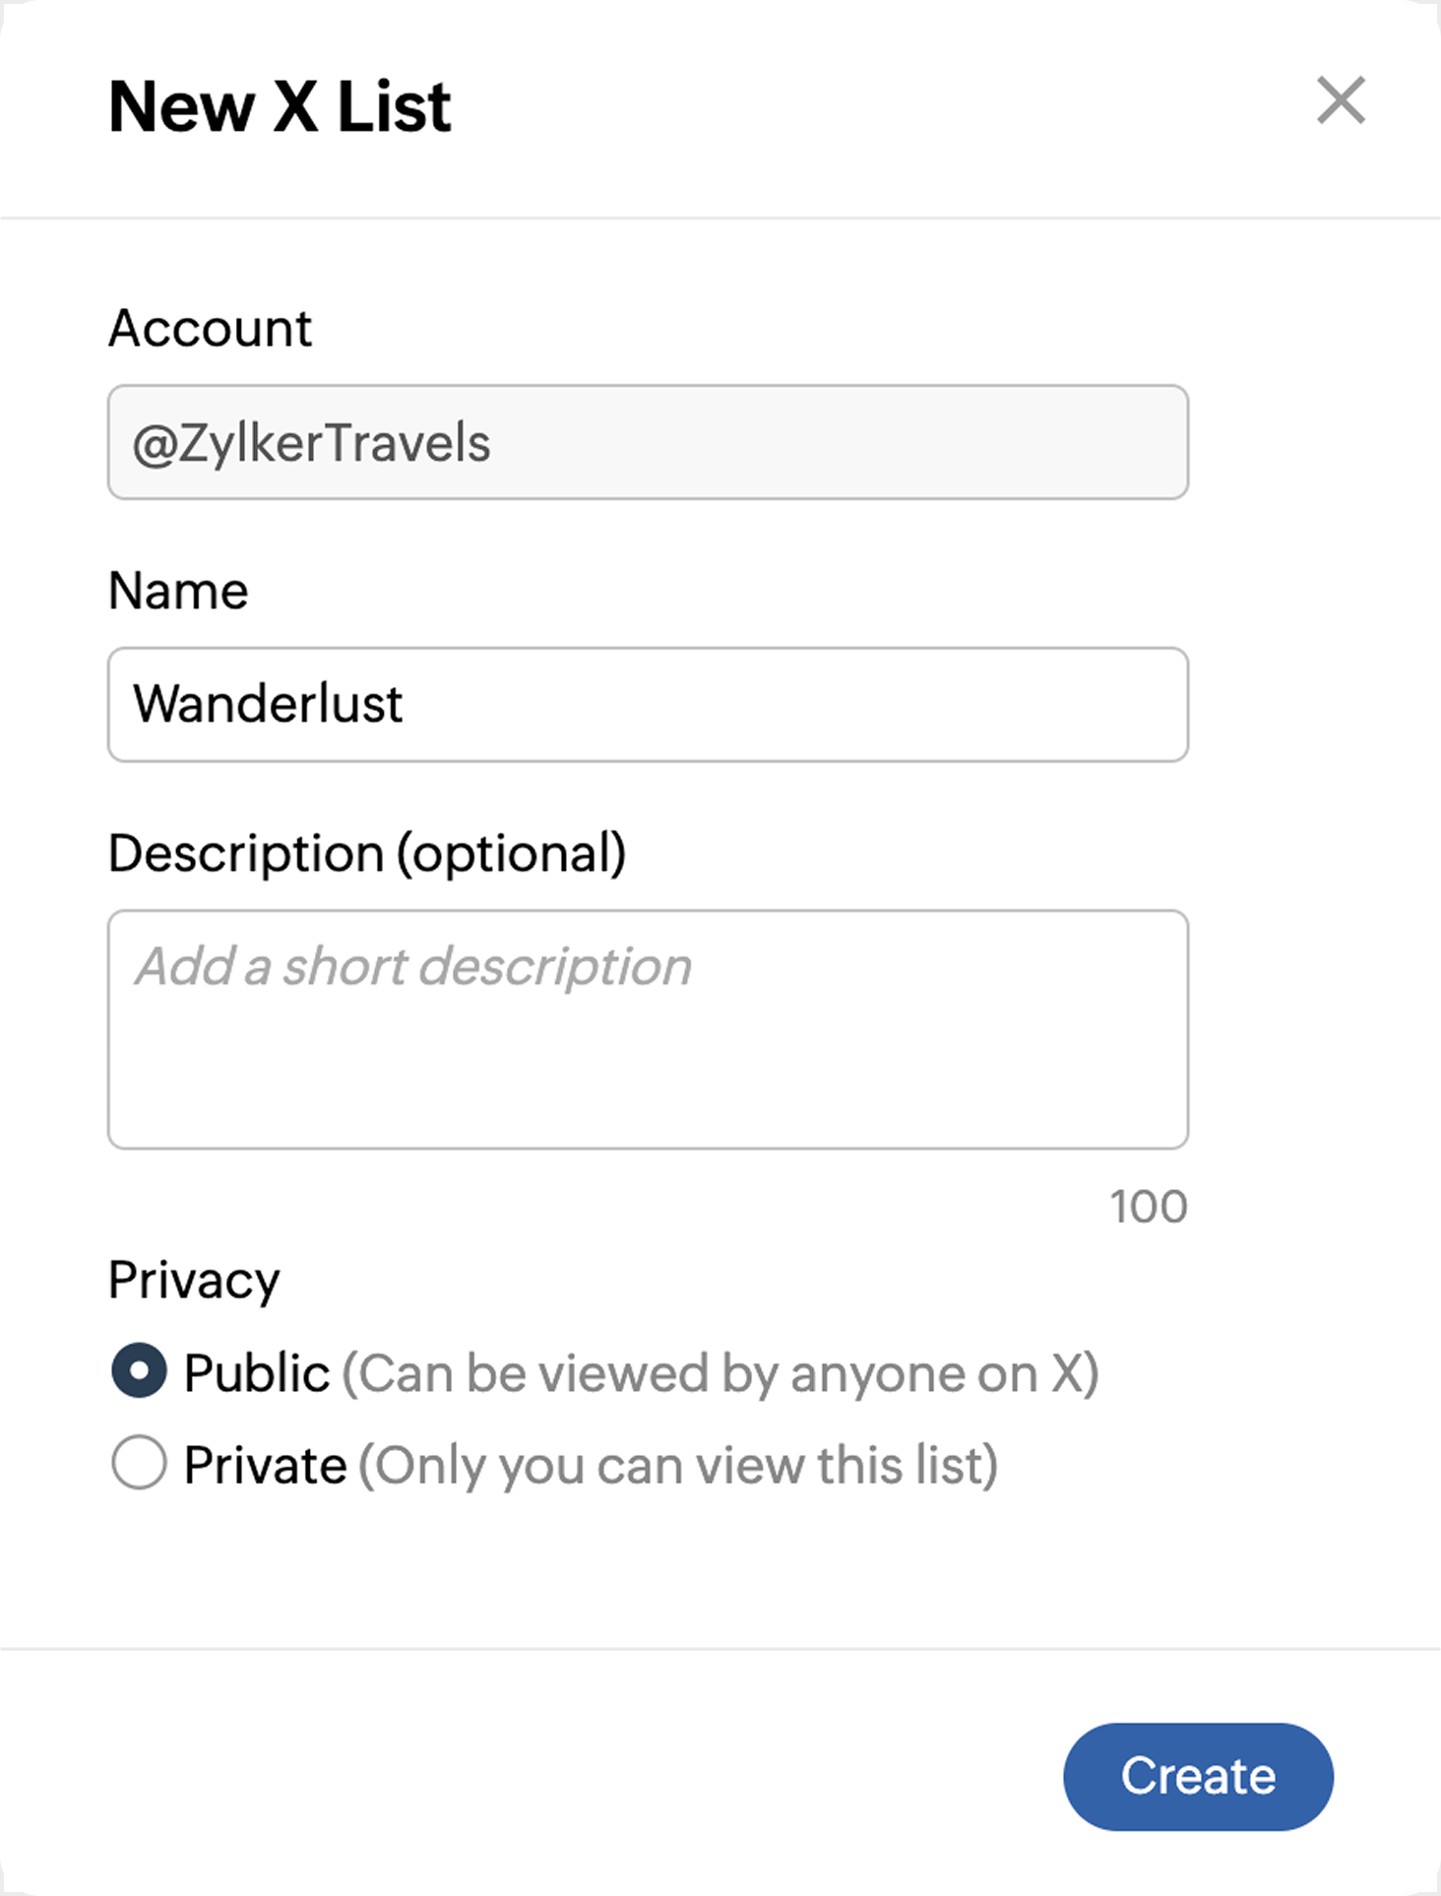Click the "Private" option label text
Screen dimensions: 1441x1896
pyautogui.click(x=266, y=1465)
